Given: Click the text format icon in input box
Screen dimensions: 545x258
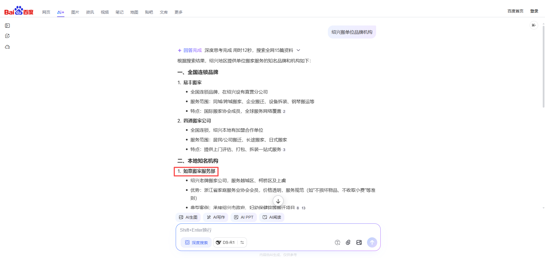Looking at the screenshot, I should 337,242.
